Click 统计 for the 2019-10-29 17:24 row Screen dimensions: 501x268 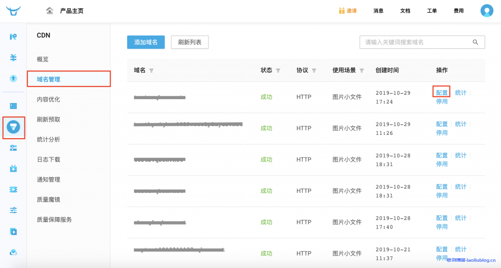(x=460, y=93)
